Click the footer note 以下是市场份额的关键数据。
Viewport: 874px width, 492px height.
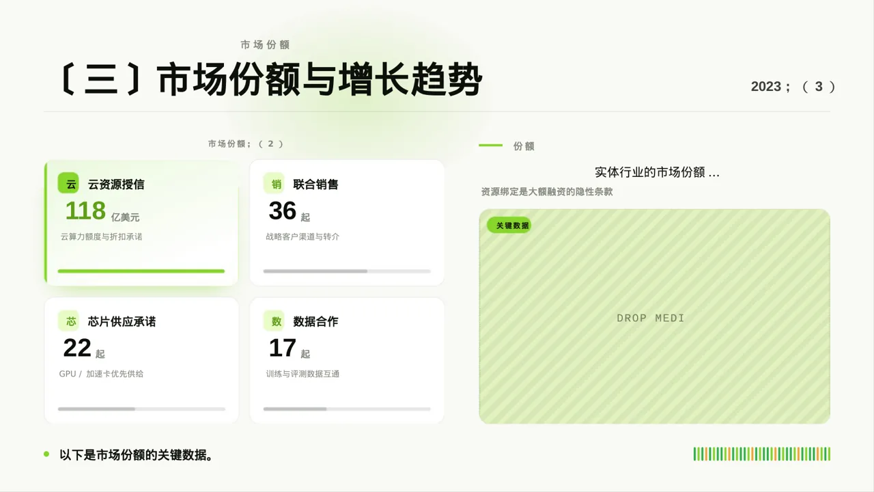click(x=136, y=454)
